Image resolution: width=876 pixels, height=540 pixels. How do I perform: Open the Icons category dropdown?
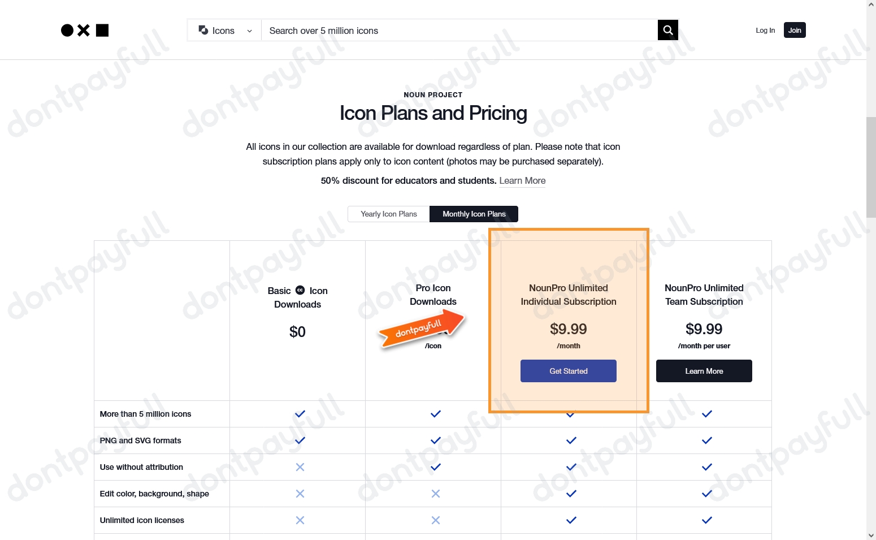click(224, 31)
